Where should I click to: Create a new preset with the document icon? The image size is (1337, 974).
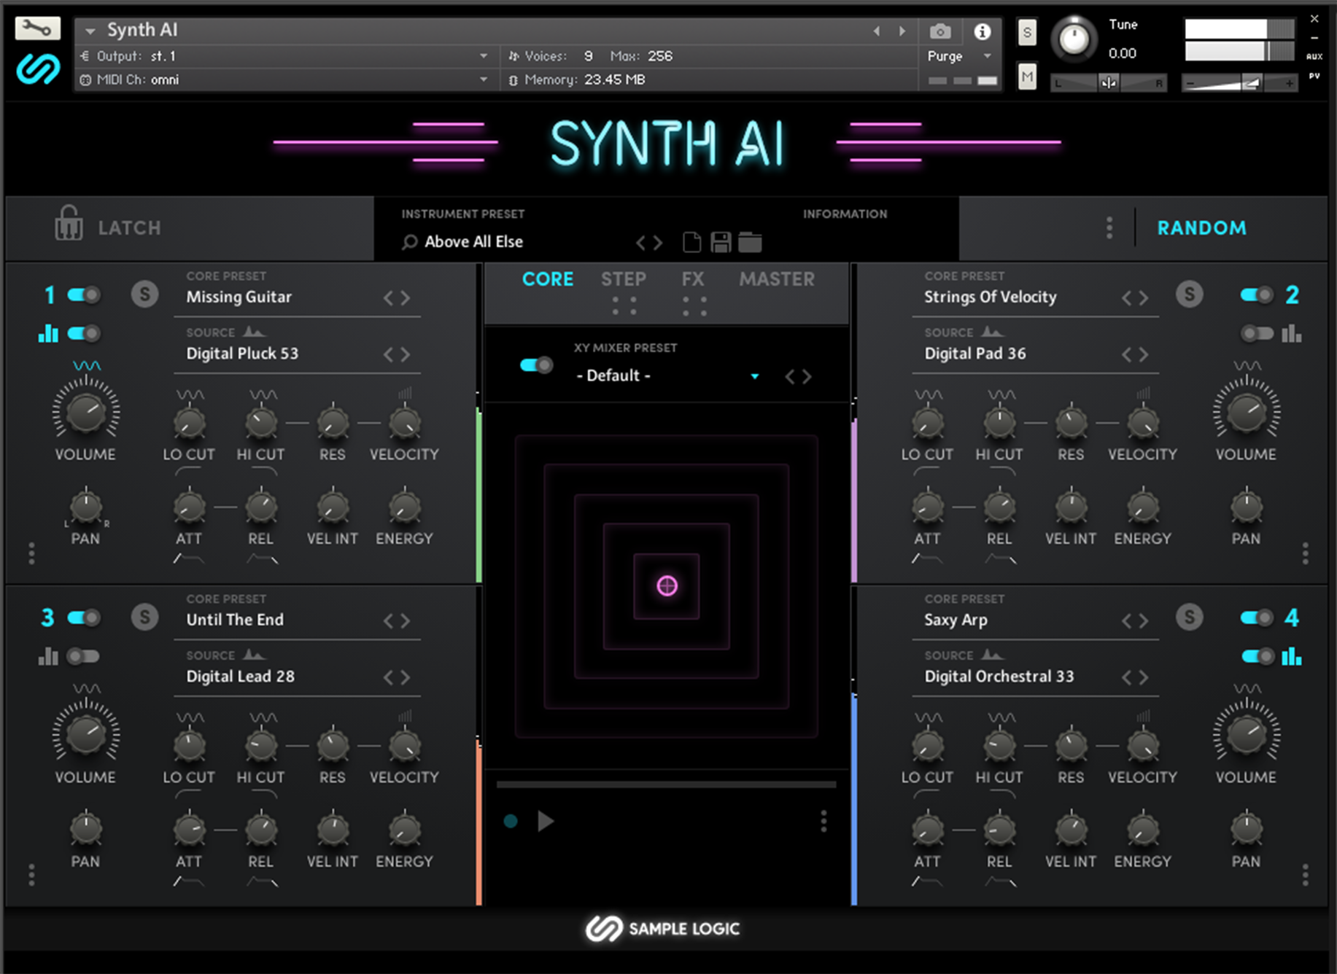691,242
